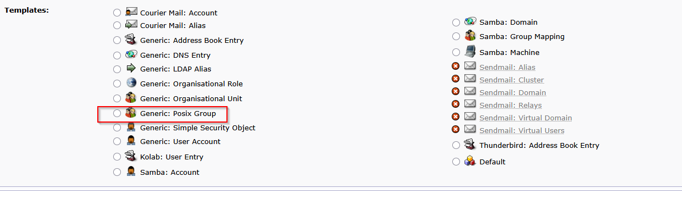Click the Sendmail: Alias link
Screen dimensions: 682x221
coord(507,67)
